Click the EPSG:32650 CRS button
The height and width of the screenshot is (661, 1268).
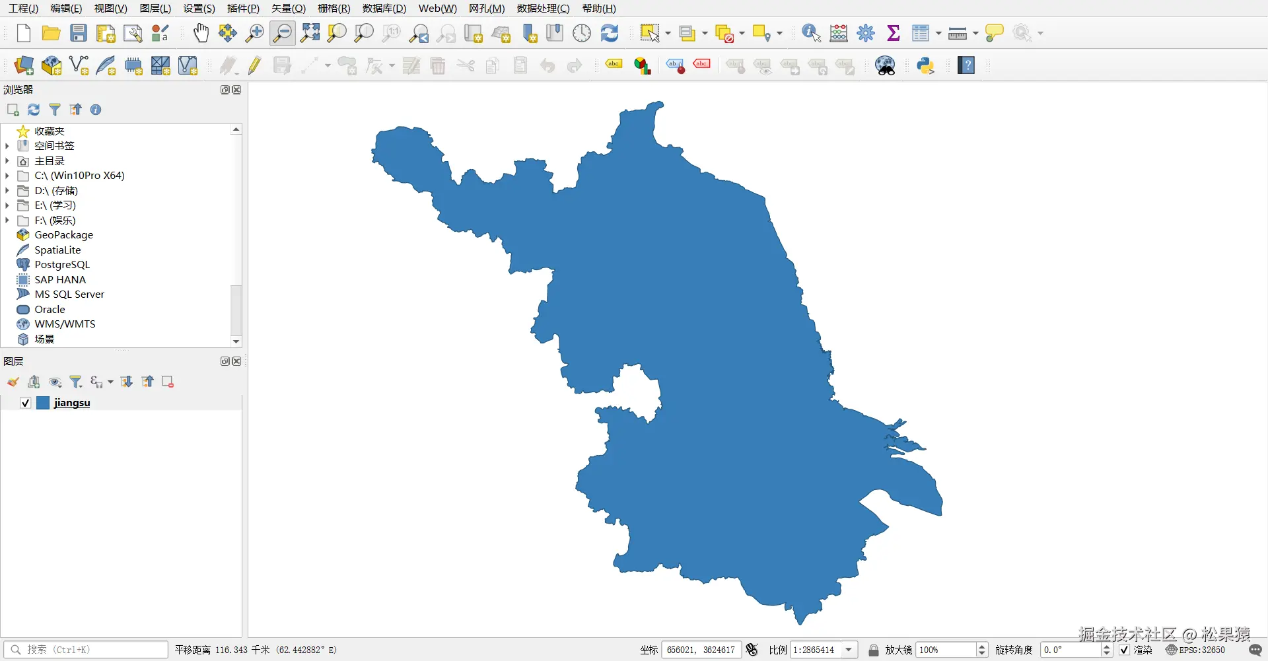click(x=1195, y=650)
